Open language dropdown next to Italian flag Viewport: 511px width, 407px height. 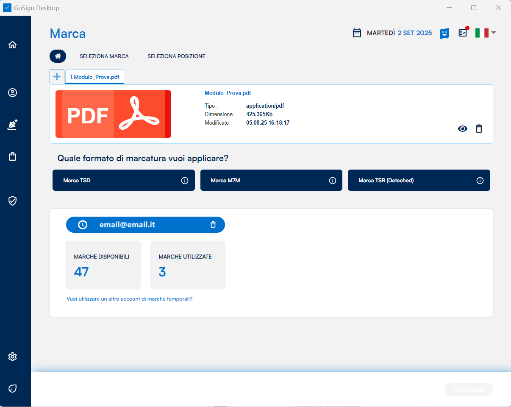coord(494,33)
